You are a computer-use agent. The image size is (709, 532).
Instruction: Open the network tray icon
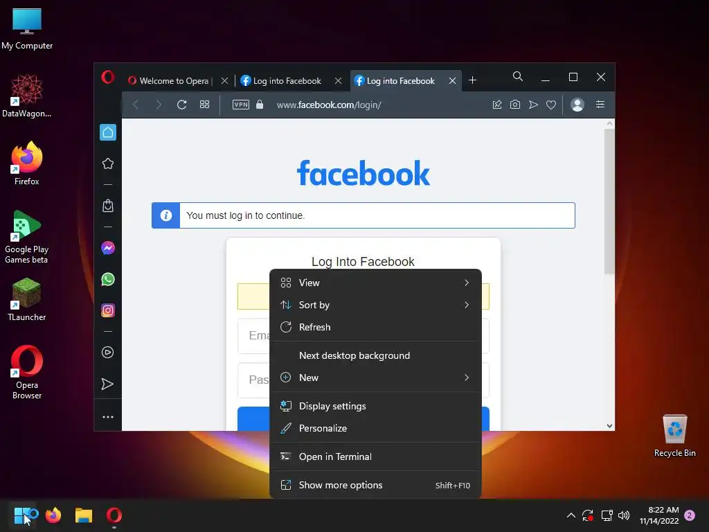tap(607, 515)
